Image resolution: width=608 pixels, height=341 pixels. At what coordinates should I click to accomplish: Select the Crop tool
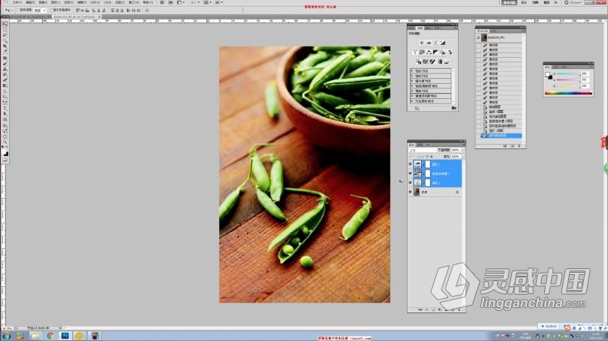[5, 46]
